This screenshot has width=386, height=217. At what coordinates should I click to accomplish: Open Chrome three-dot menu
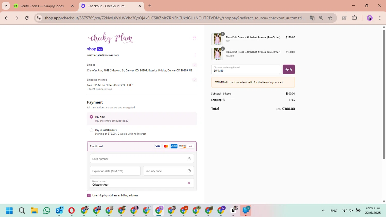[x=380, y=18]
